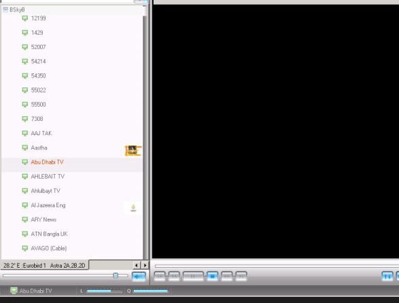Mute audio with the blue speaker button
This screenshot has height=303, width=399.
click(139, 277)
